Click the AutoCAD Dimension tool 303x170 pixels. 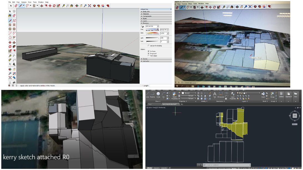coord(221,94)
